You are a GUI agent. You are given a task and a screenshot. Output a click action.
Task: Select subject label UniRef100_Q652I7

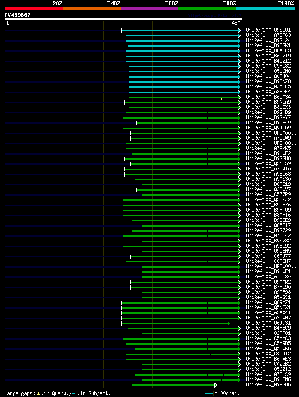click(x=268, y=225)
